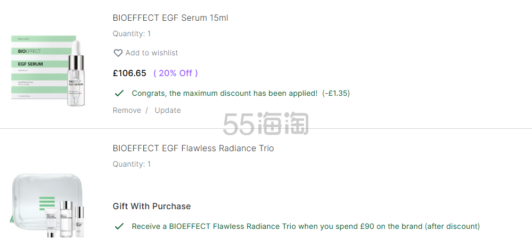
Task: Click the 'Add to wishlist' text link
Action: pyautogui.click(x=152, y=53)
